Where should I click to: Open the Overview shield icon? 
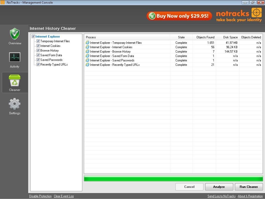pyautogui.click(x=15, y=34)
